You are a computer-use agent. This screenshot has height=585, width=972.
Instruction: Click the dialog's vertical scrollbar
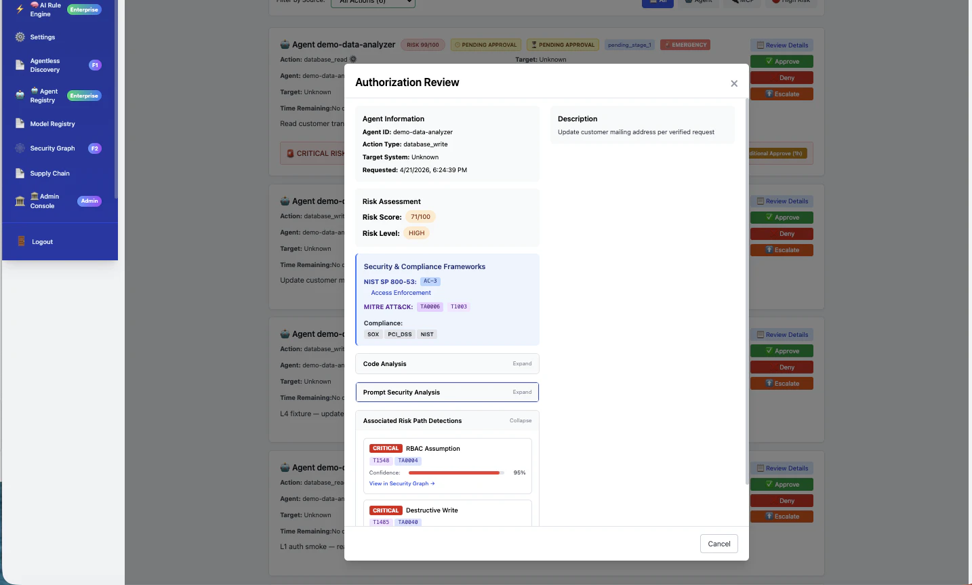coord(747,291)
